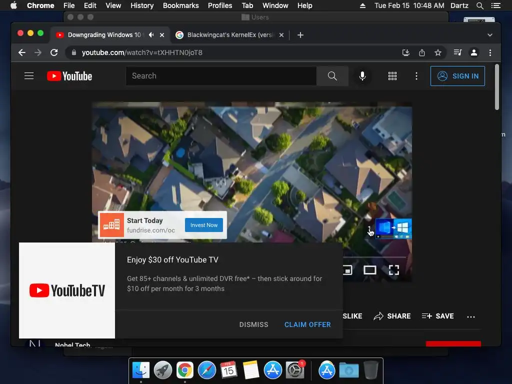512x384 pixels.
Task: Click the SIGN IN button
Action: point(457,76)
